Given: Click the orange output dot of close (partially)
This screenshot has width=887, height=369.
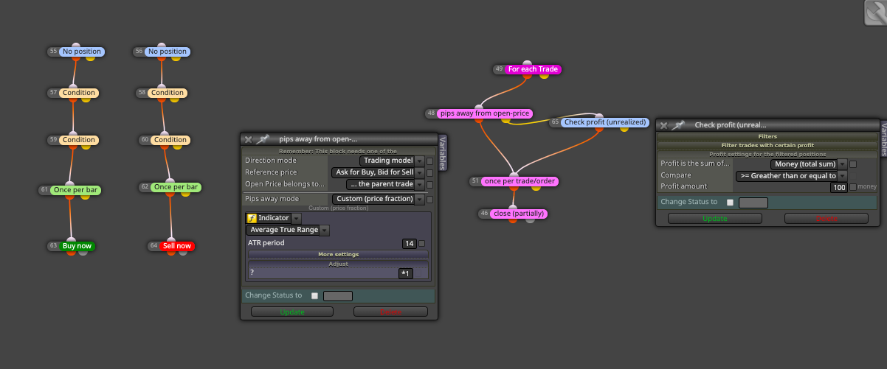Looking at the screenshot, I should 514,219.
